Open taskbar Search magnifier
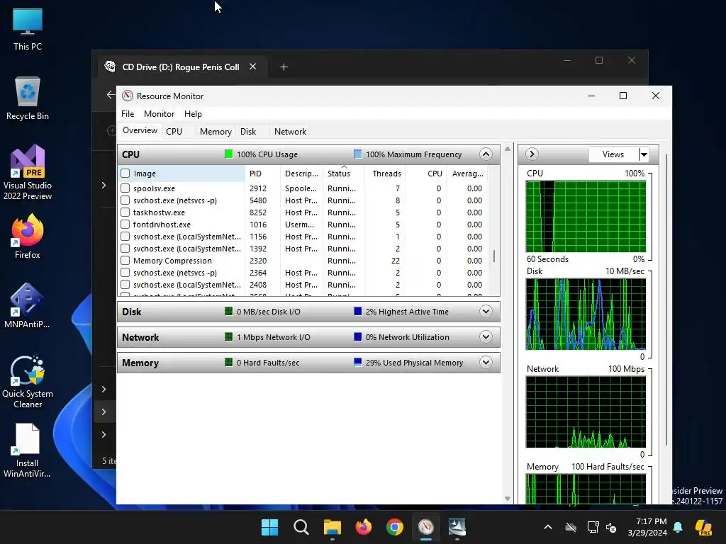The width and height of the screenshot is (726, 544). 301,527
